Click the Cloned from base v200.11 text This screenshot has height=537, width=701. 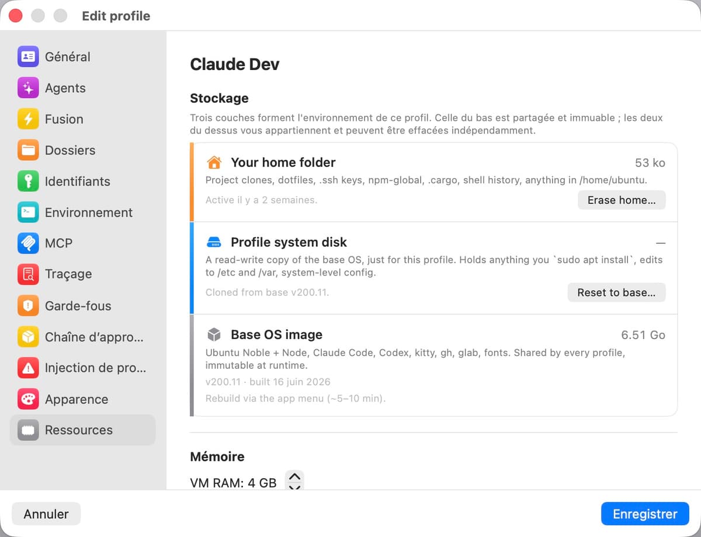[x=267, y=292]
